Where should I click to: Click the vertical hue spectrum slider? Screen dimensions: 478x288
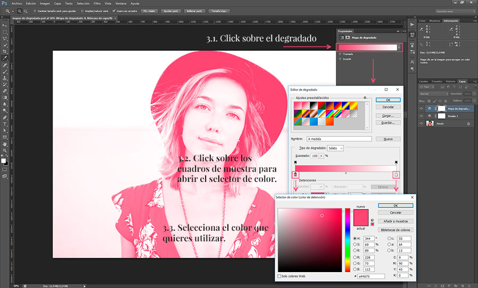pos(348,239)
